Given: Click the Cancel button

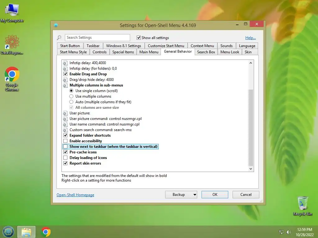Looking at the screenshot, I should pyautogui.click(x=246, y=195).
